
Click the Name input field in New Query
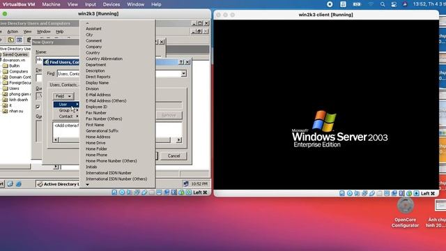point(39,60)
